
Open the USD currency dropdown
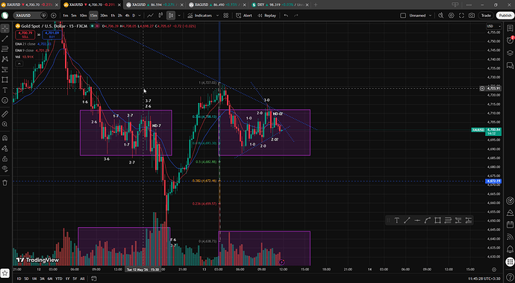(x=493, y=26)
